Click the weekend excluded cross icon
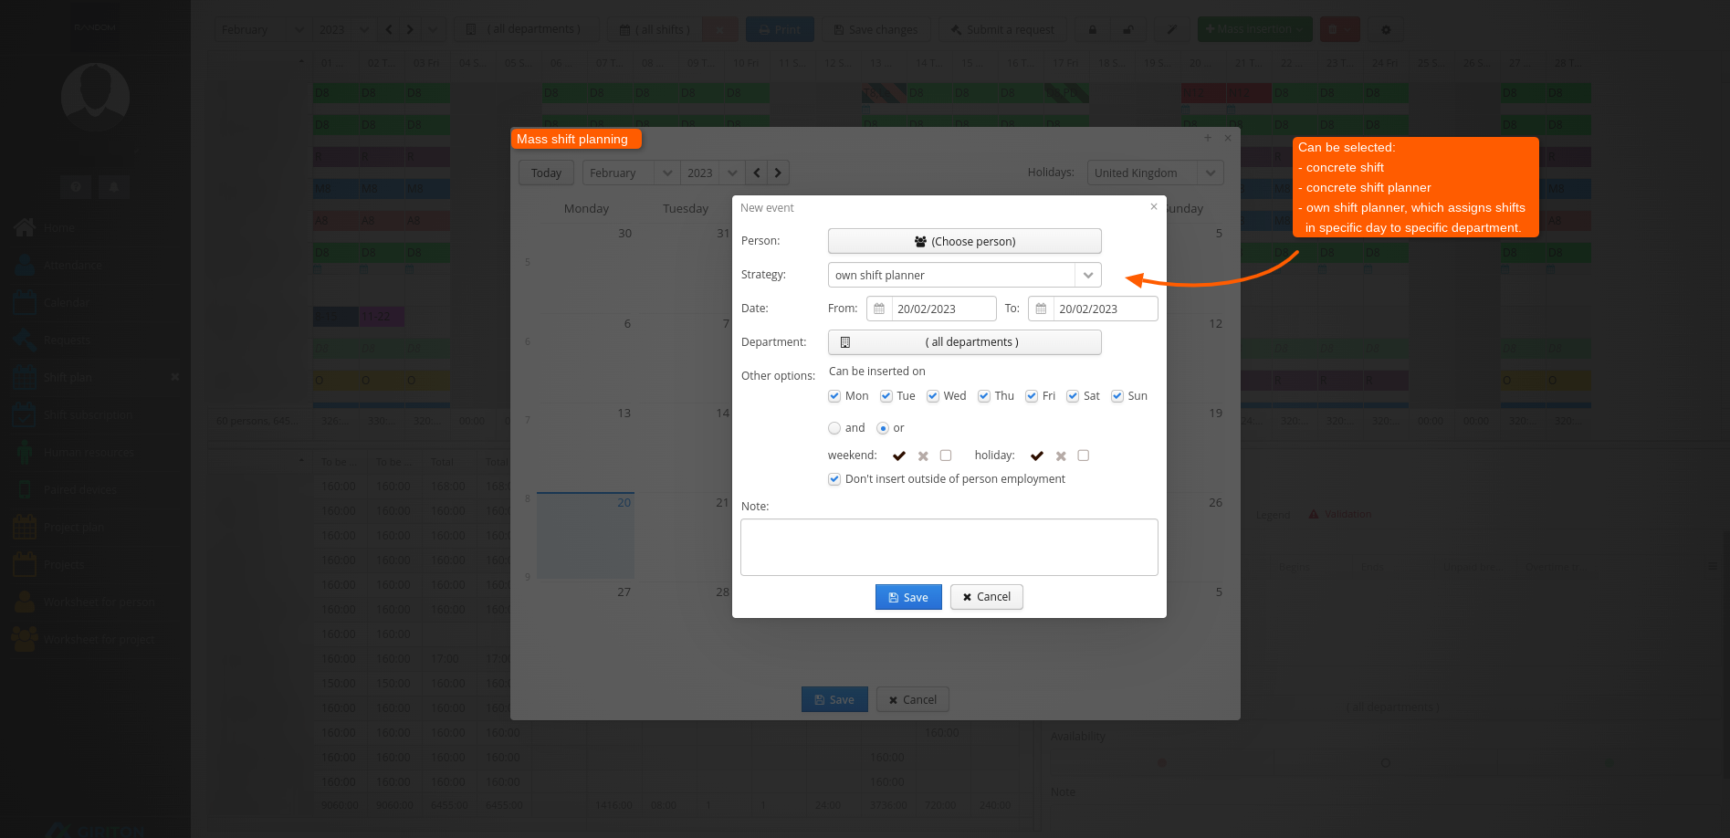Image resolution: width=1730 pixels, height=838 pixels. coord(923,456)
